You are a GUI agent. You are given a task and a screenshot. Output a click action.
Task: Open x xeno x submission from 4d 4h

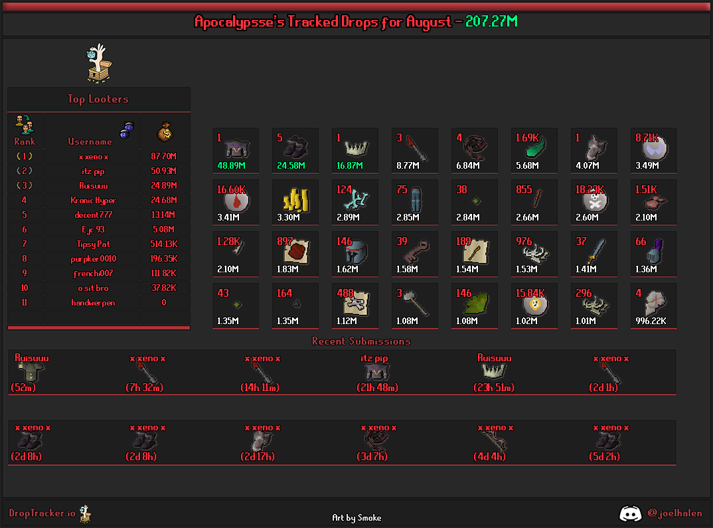494,442
